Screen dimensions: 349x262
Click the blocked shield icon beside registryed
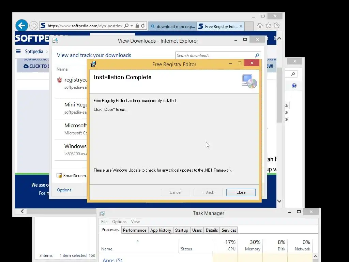(x=59, y=80)
